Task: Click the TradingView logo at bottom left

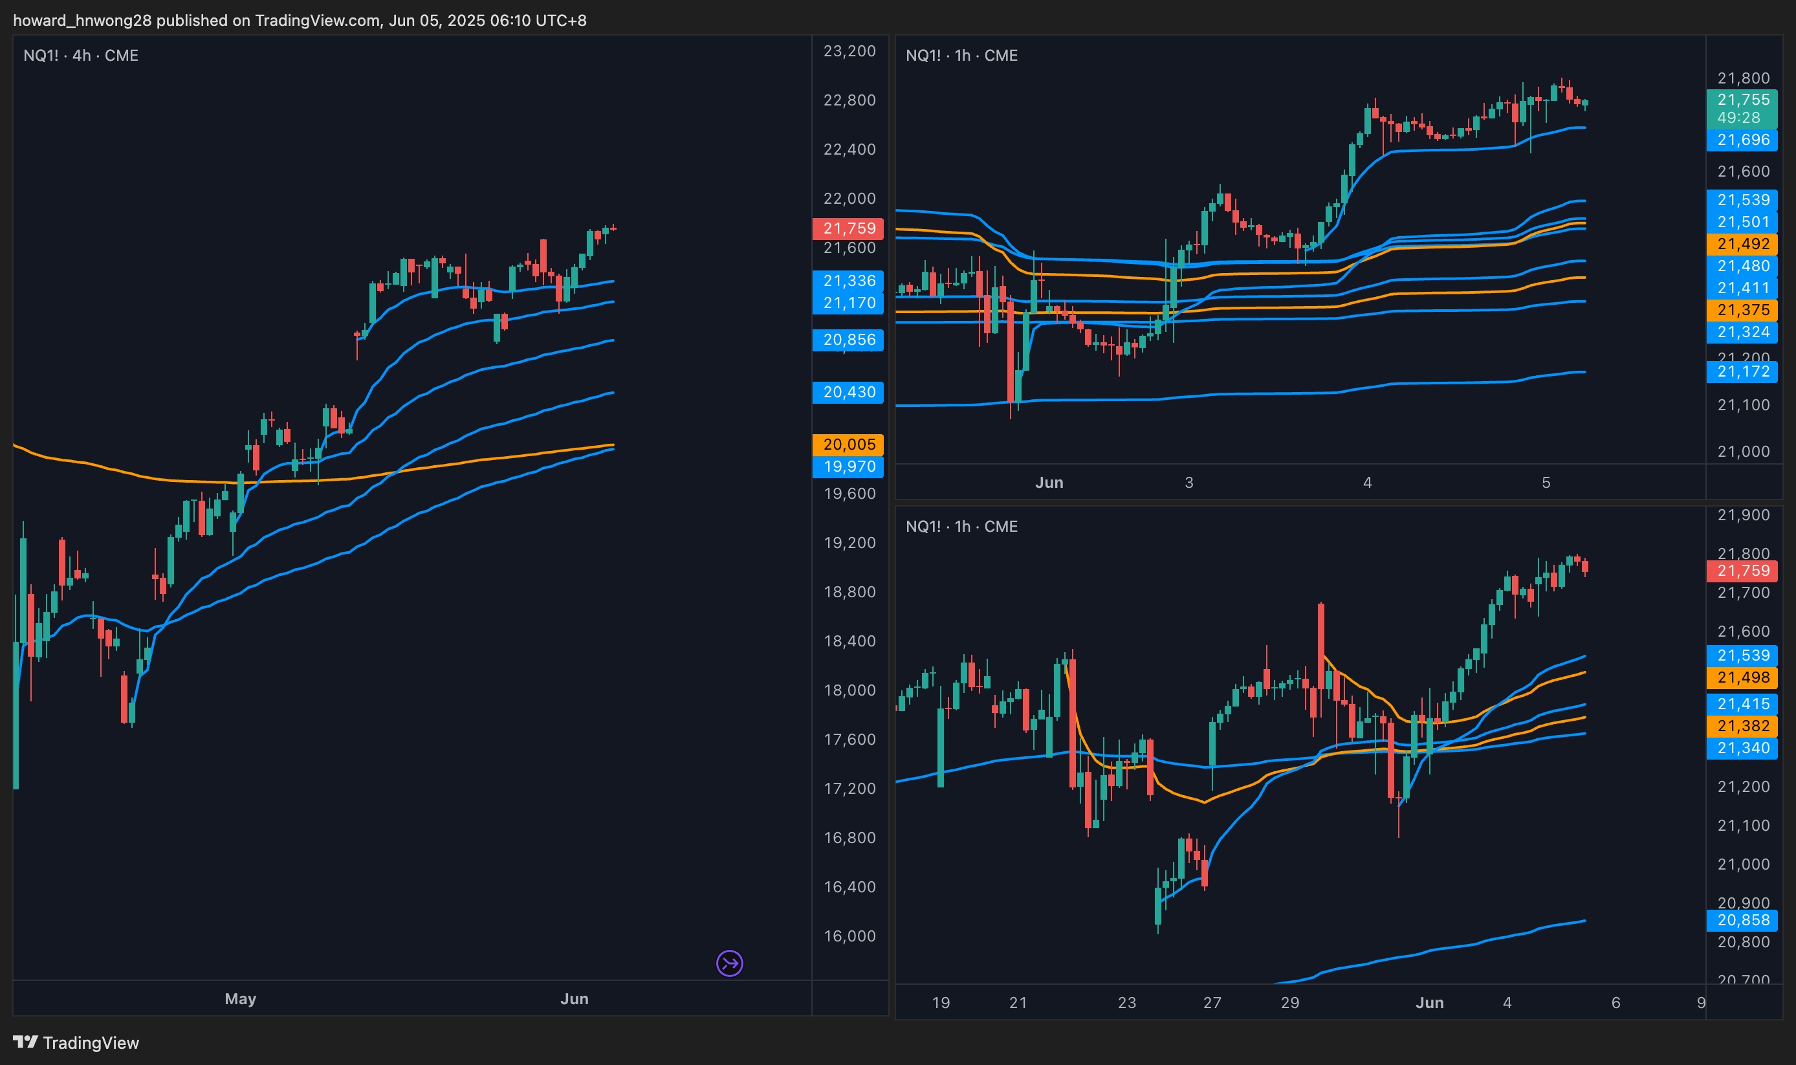Action: tap(76, 1043)
